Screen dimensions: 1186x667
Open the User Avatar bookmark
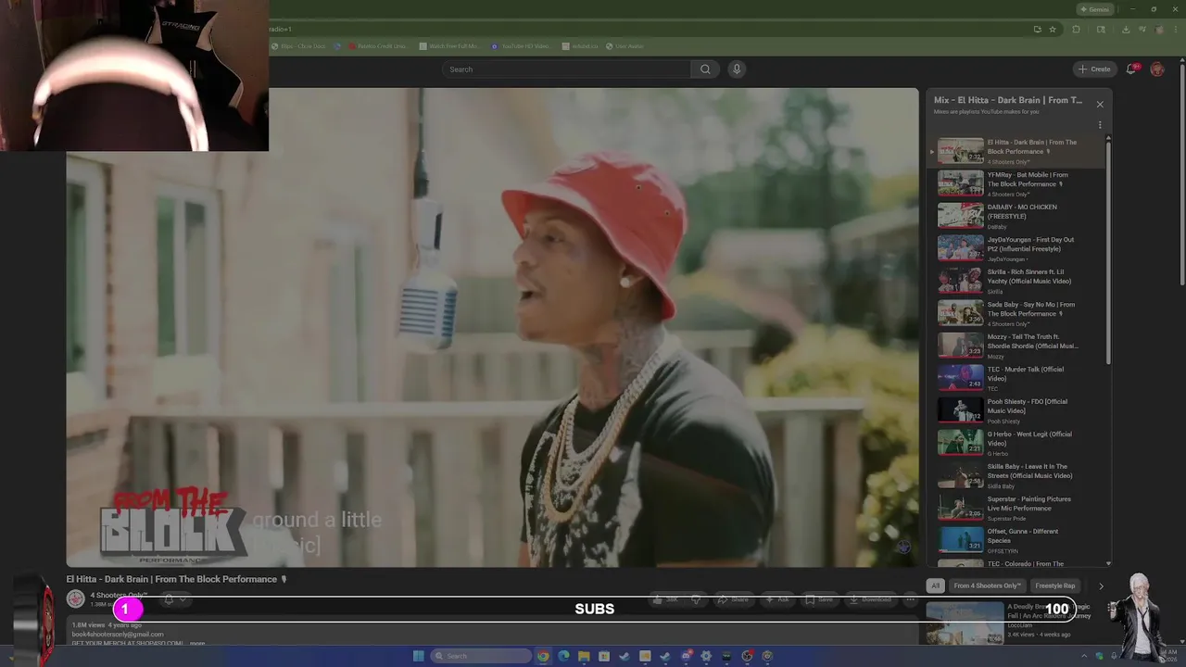625,46
